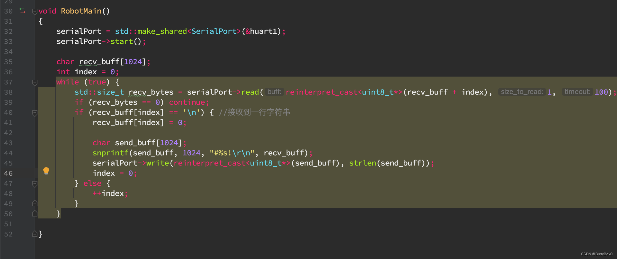Click the '\n' character literal on line 40

[x=191, y=112]
